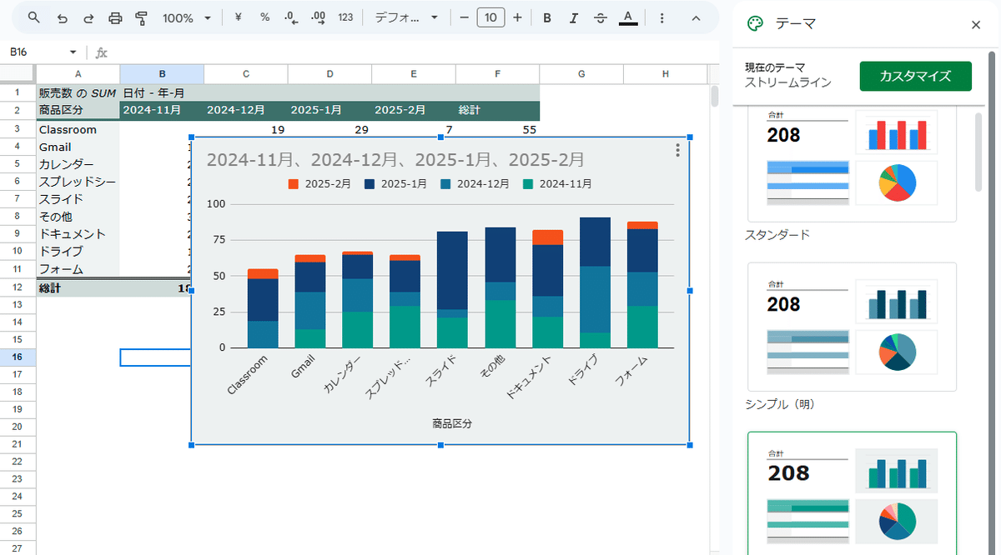The height and width of the screenshot is (555, 1001).
Task: Select the active cell B16
Action: pyautogui.click(x=156, y=357)
